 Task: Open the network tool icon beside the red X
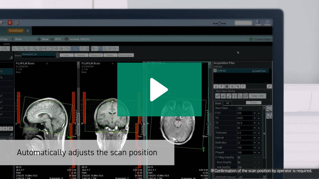(x=17, y=23)
